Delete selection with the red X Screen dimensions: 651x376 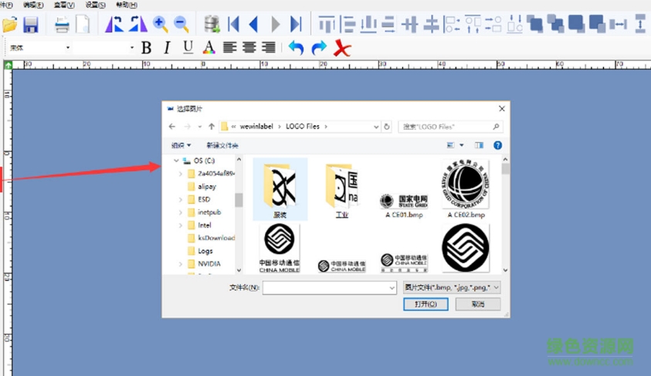(342, 48)
